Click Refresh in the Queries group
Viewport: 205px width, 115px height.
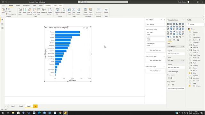(x=63, y=11)
